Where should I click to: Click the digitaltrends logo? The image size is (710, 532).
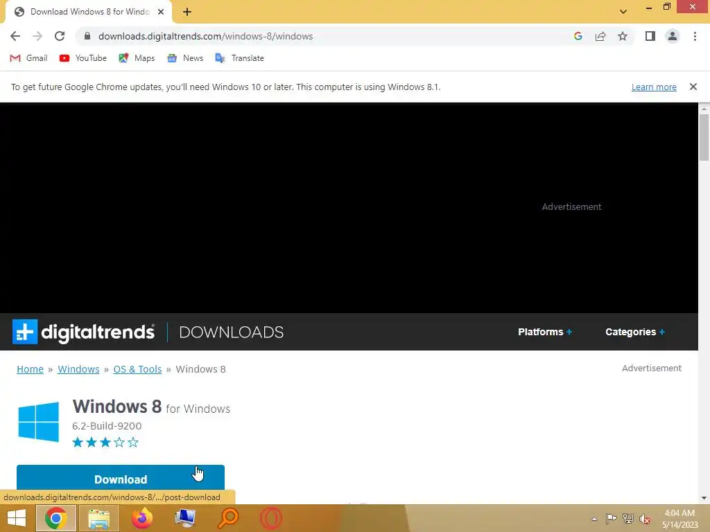click(x=84, y=332)
